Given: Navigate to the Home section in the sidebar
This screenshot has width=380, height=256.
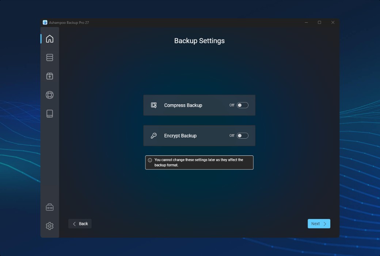Looking at the screenshot, I should point(50,38).
